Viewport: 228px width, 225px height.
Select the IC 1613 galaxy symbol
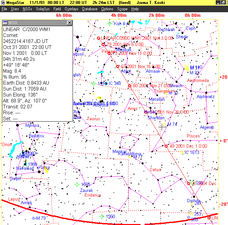pyautogui.click(x=182, y=152)
